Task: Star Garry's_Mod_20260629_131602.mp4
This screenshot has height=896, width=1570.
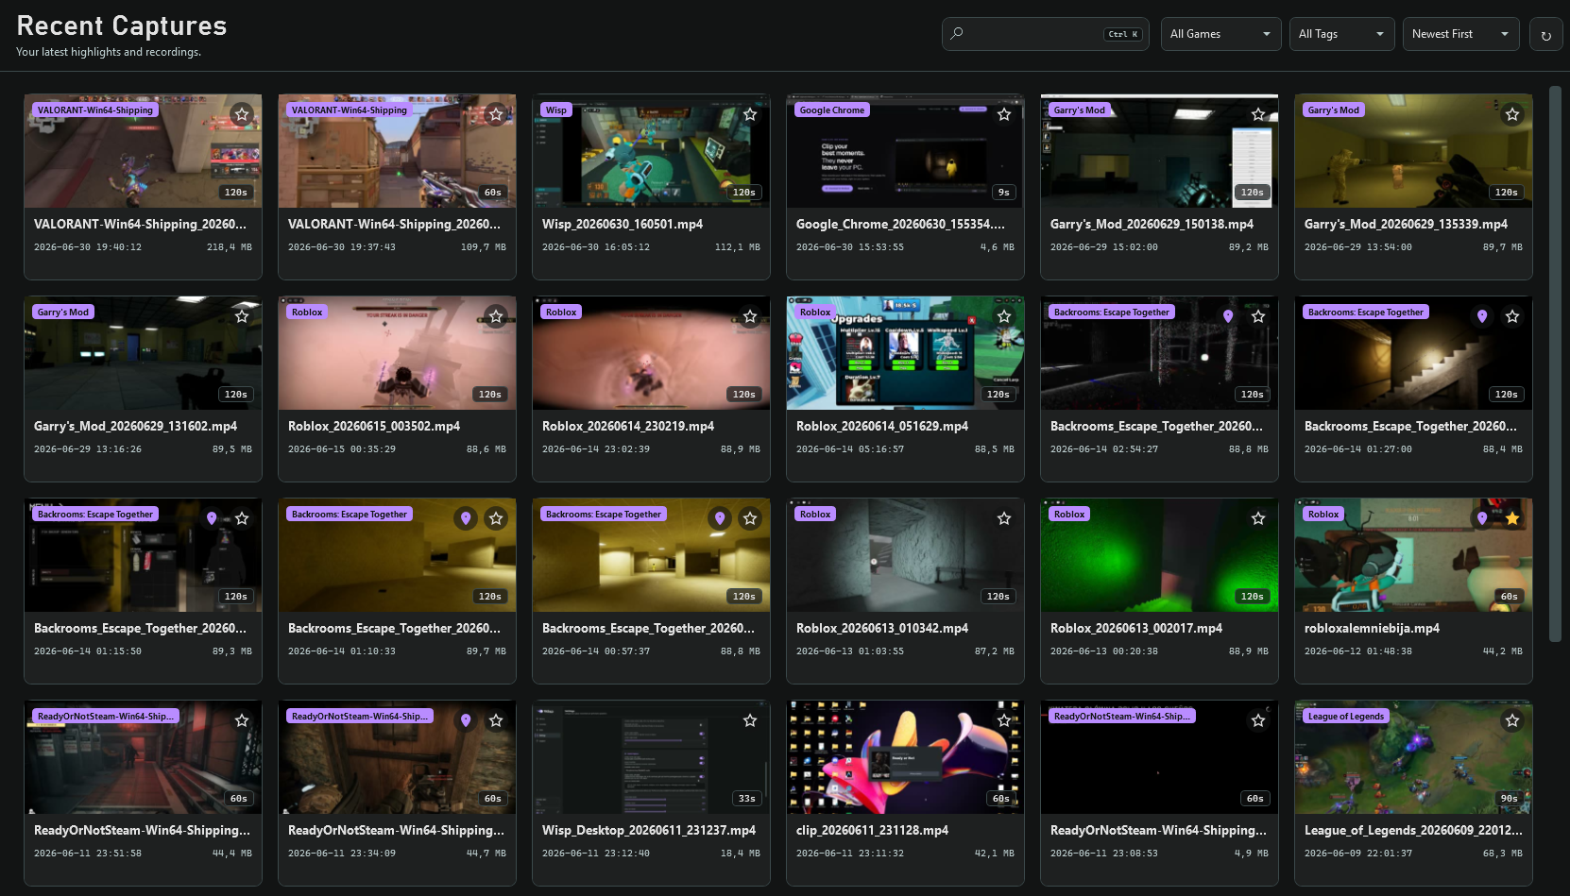Action: coord(242,316)
